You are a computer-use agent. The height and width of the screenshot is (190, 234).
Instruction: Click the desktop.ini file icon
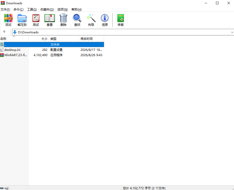[x=2, y=50]
